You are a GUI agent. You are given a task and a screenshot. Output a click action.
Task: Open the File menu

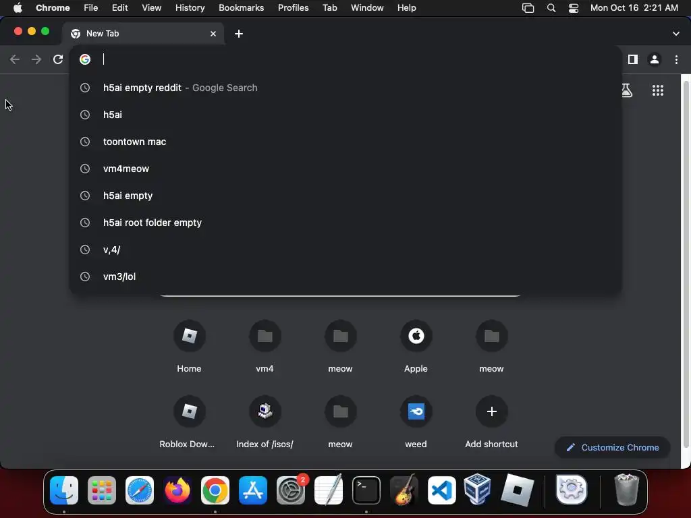[91, 8]
